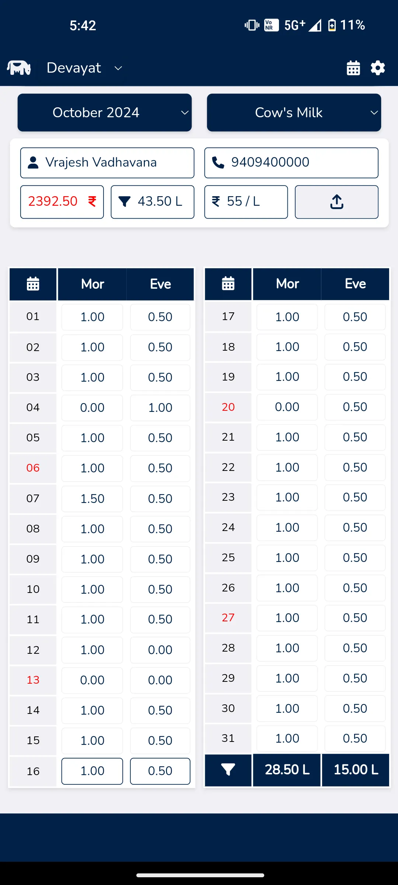This screenshot has width=398, height=885.
Task: Select the morning entry for day 01
Action: [92, 317]
